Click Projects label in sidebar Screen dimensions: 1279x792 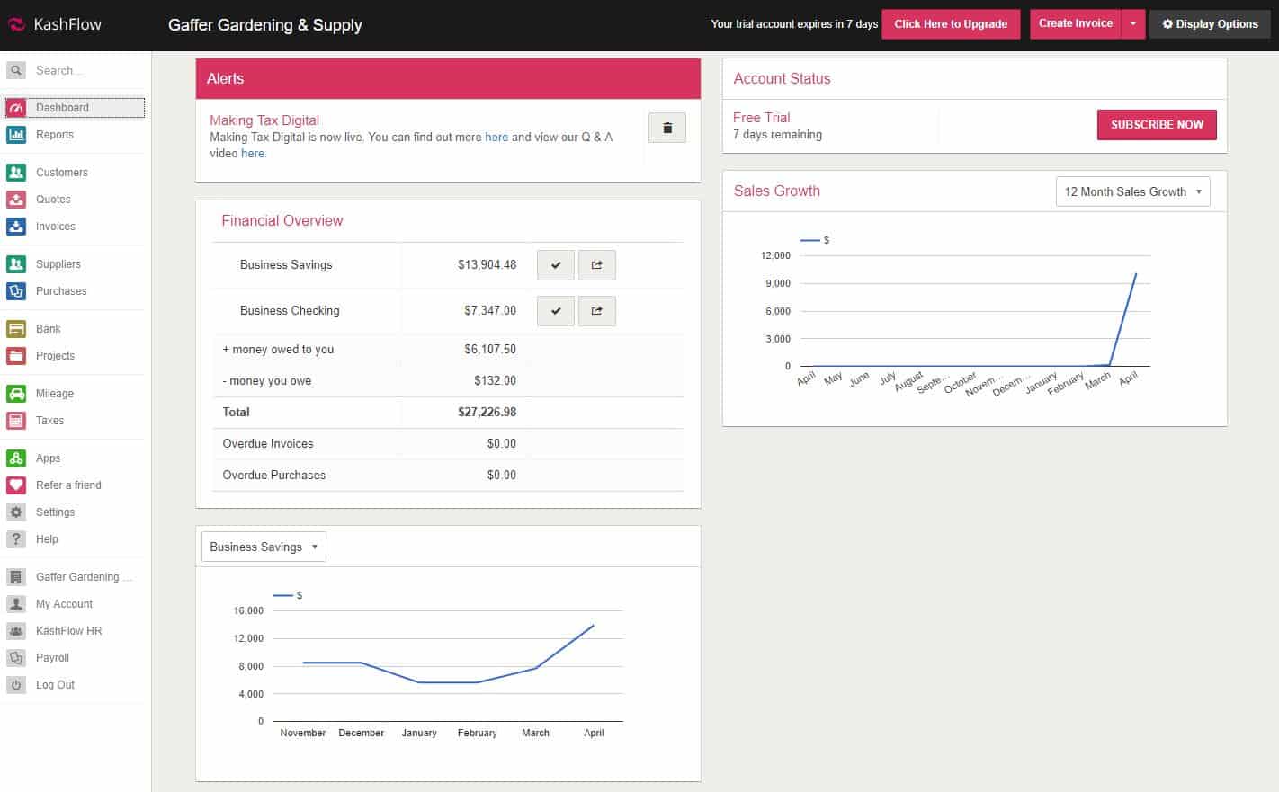click(55, 356)
